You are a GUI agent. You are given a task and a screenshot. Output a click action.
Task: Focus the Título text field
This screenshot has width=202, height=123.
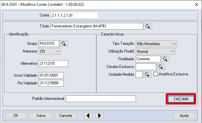(97, 26)
